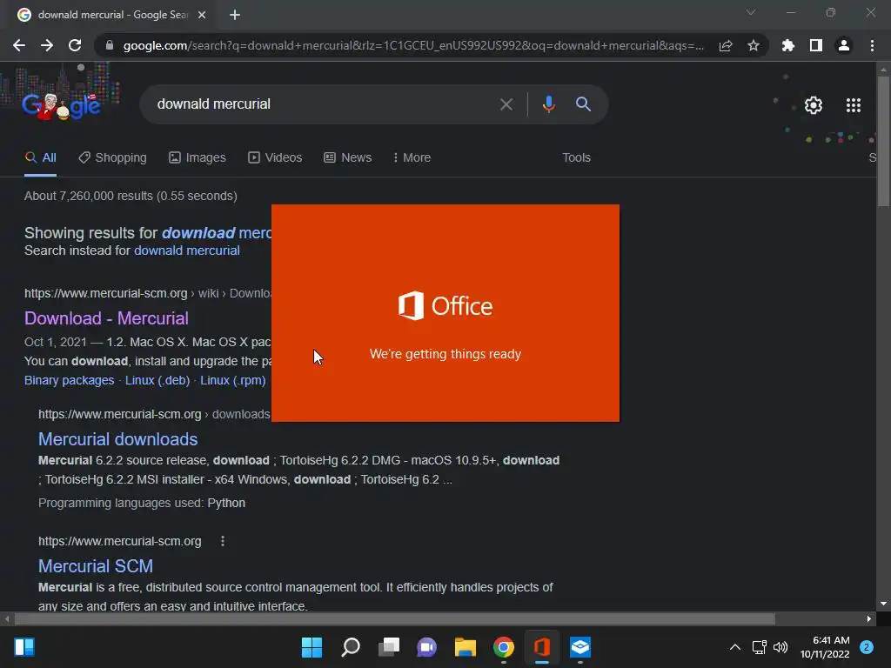Open the tab search dropdown arrow
Viewport: 891px width, 668px height.
751,12
